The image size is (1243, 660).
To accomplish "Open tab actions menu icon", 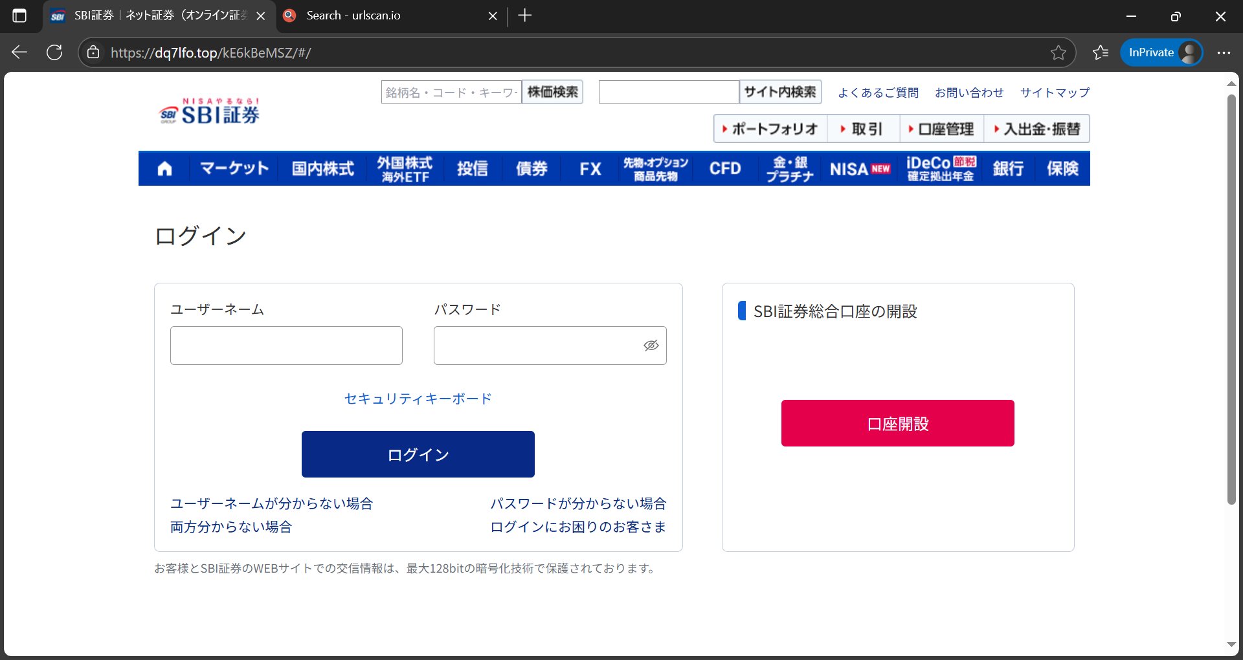I will pyautogui.click(x=19, y=16).
